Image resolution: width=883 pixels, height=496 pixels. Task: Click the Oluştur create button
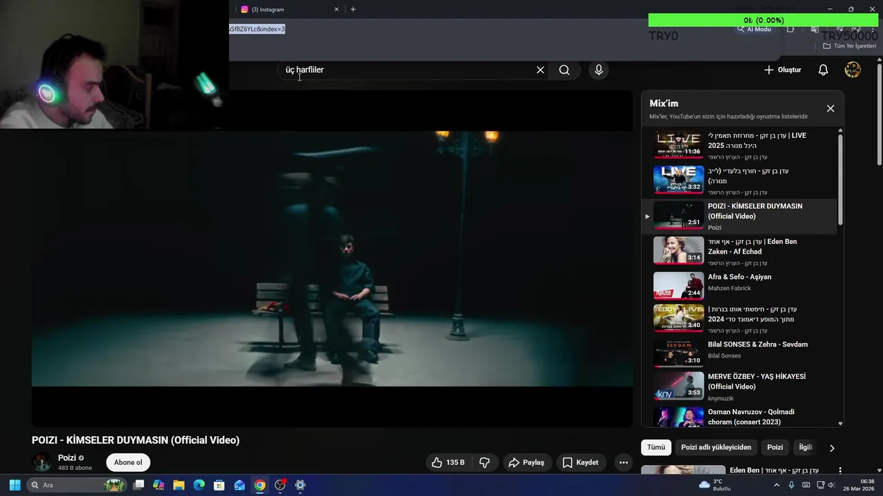[x=783, y=70]
